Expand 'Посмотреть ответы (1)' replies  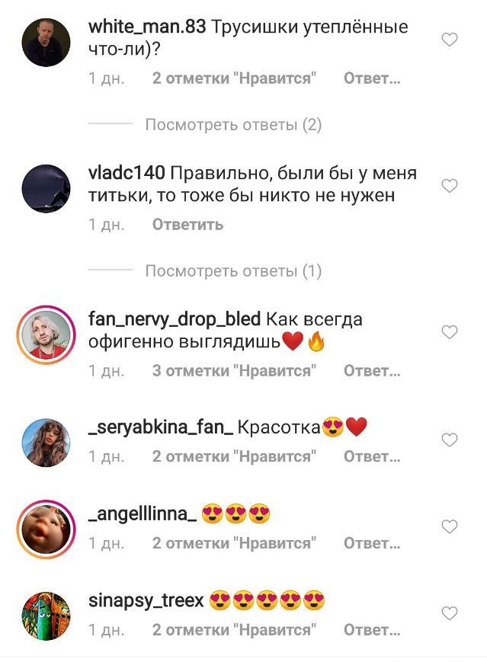pos(233,271)
